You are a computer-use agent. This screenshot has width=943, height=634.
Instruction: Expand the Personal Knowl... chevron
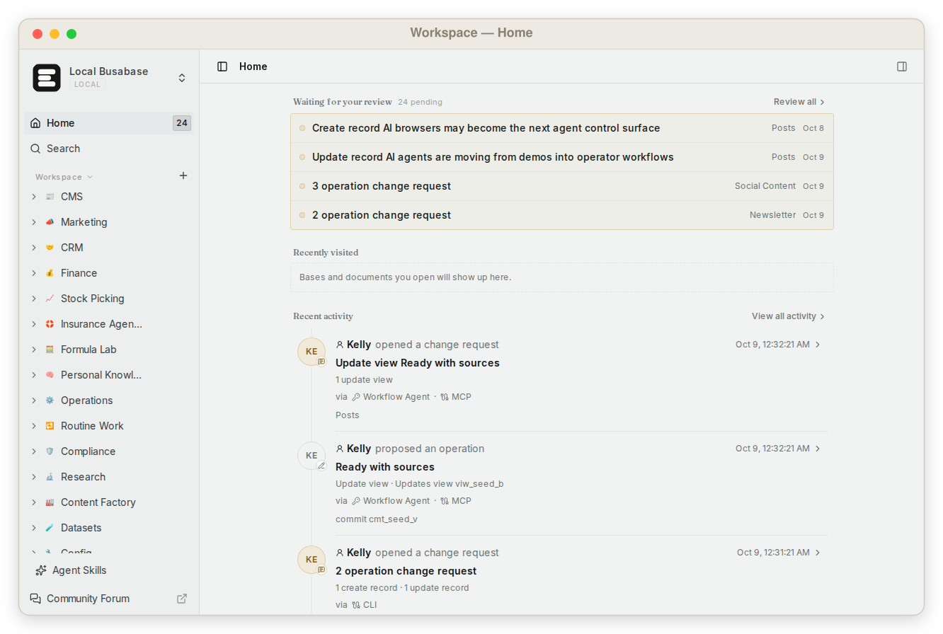pos(33,375)
